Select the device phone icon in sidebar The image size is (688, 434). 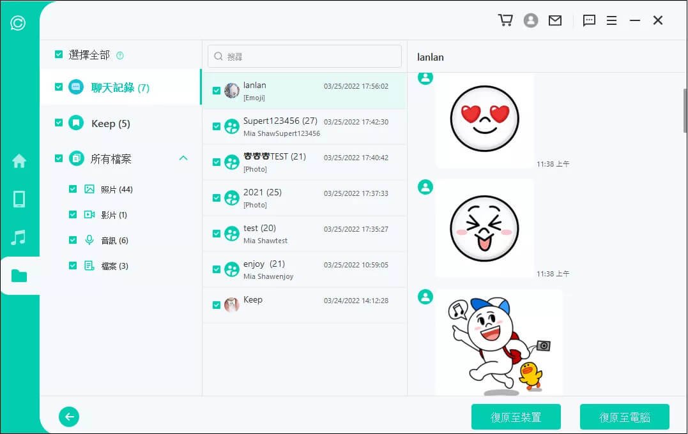tap(19, 199)
